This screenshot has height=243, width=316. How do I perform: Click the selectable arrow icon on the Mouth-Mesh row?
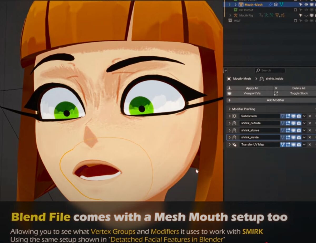301,4
